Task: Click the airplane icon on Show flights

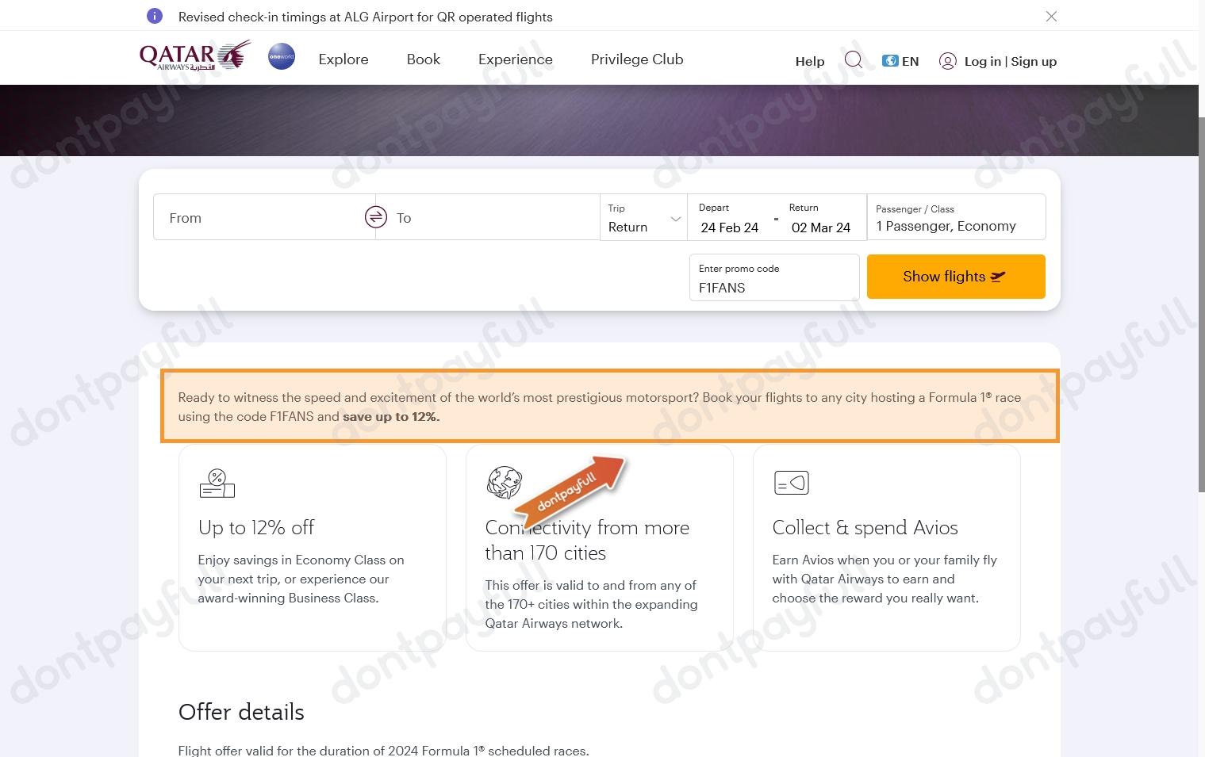Action: tap(998, 277)
